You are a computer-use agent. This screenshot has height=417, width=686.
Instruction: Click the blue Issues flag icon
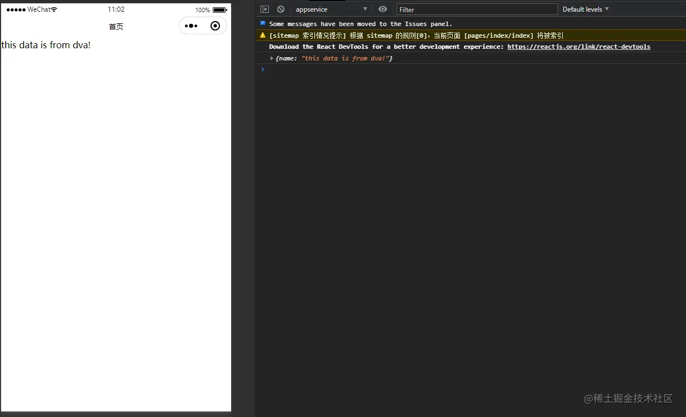pos(263,23)
